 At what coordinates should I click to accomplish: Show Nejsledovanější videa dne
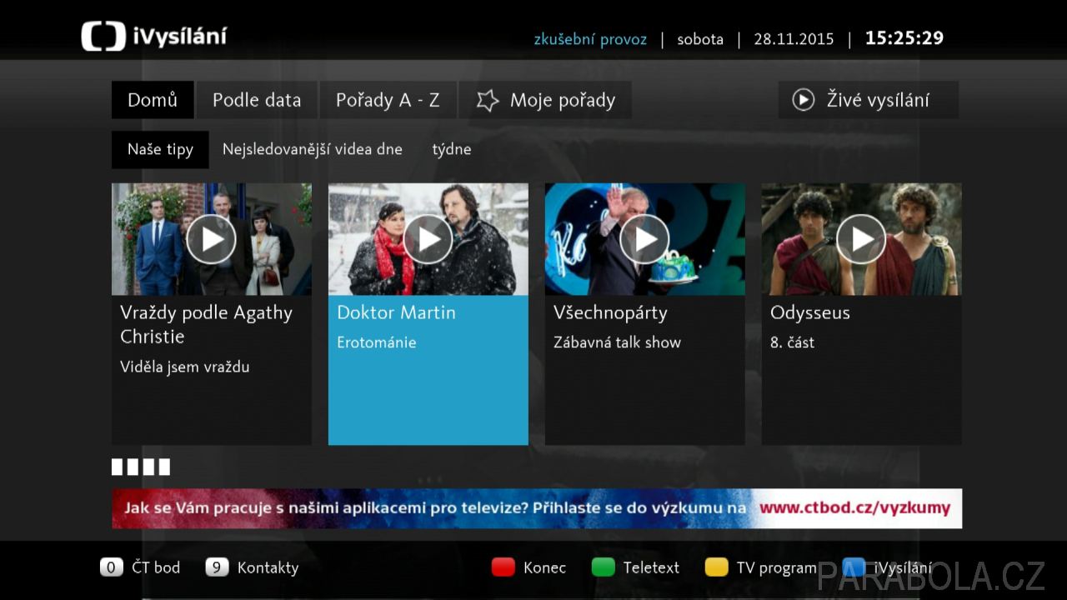[312, 149]
